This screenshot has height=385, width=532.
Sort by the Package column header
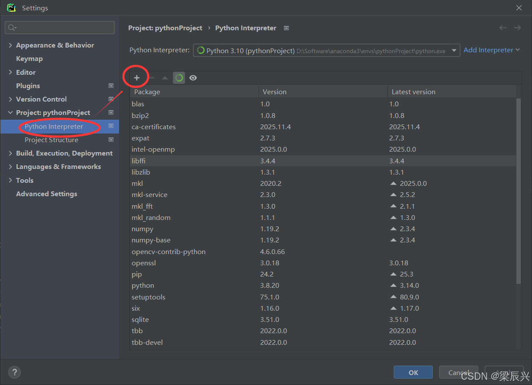pyautogui.click(x=194, y=92)
